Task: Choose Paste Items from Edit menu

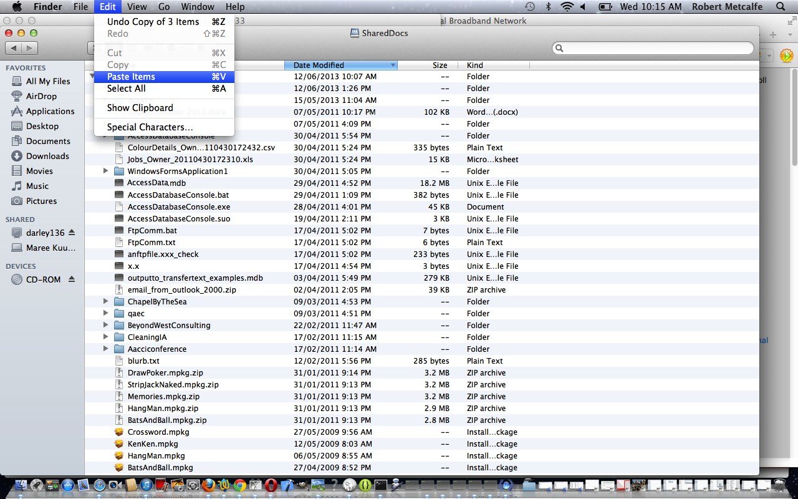Action: pyautogui.click(x=131, y=77)
